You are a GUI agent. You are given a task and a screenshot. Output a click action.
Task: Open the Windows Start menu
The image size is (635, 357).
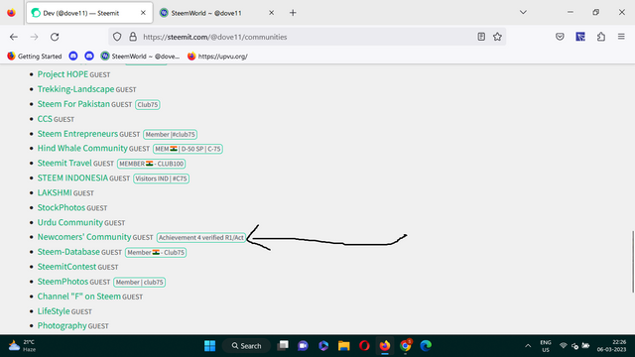click(x=209, y=346)
